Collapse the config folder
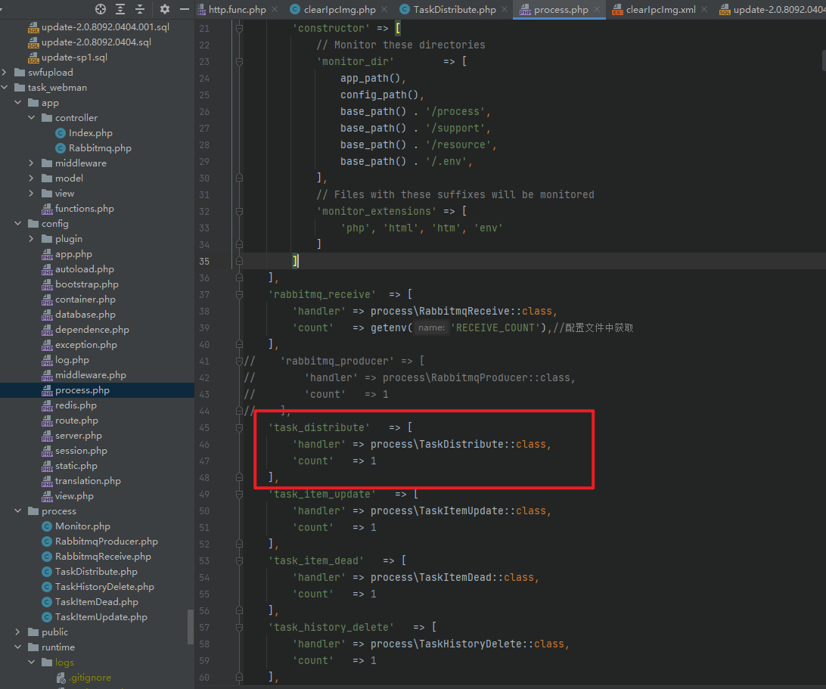 [x=18, y=224]
